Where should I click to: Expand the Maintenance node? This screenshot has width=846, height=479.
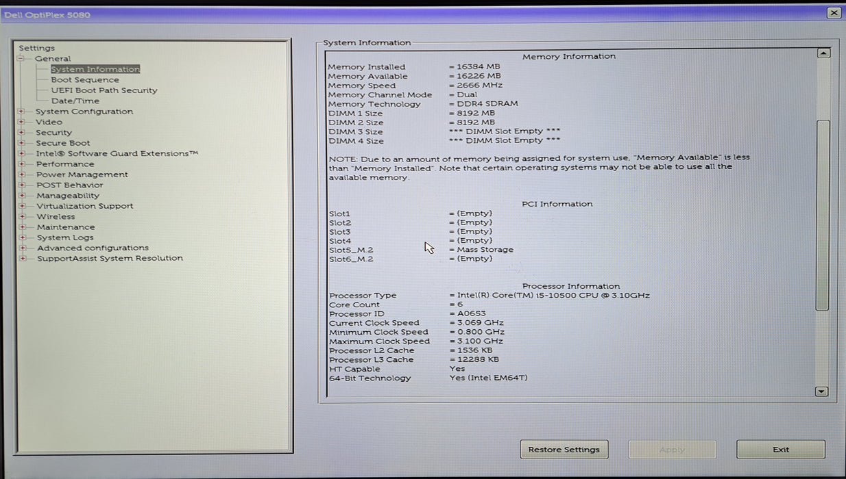(22, 227)
